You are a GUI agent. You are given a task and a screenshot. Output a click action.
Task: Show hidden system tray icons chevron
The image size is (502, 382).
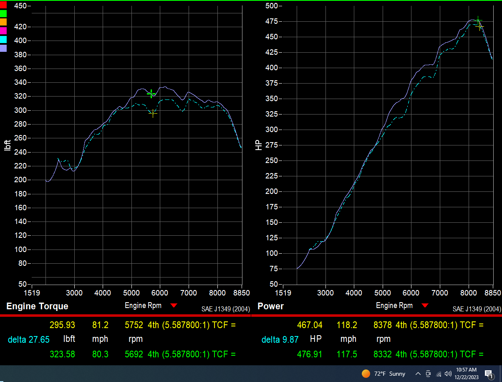click(x=418, y=374)
